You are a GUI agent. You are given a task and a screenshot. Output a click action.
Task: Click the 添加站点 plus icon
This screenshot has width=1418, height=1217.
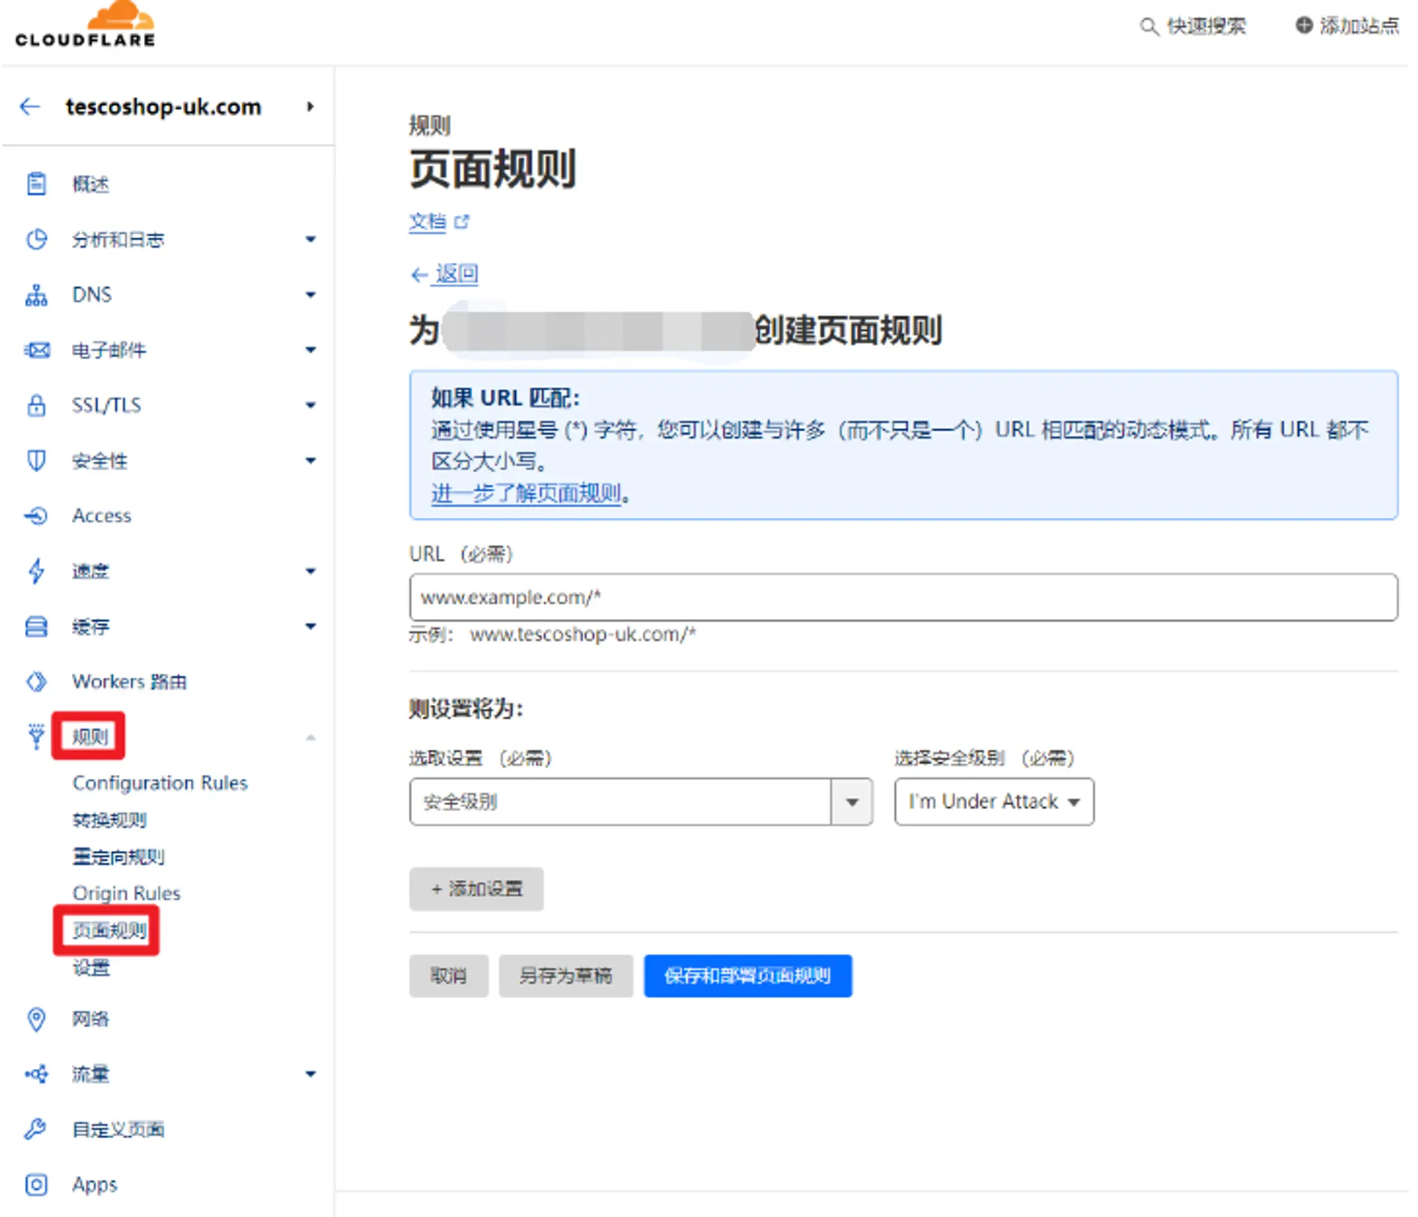[x=1304, y=26]
